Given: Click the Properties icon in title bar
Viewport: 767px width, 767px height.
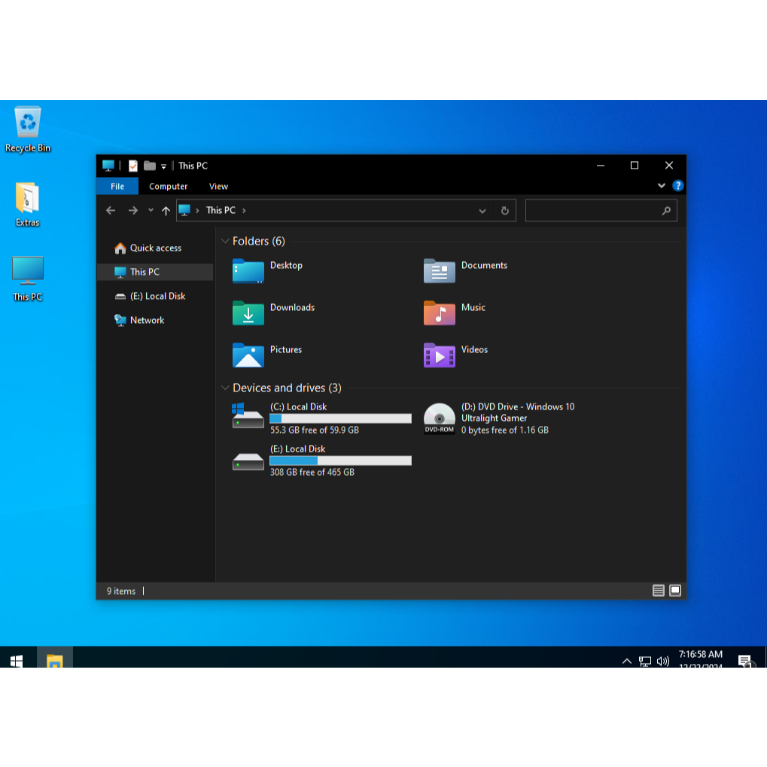Looking at the screenshot, I should pos(133,166).
